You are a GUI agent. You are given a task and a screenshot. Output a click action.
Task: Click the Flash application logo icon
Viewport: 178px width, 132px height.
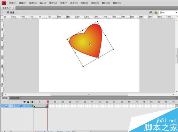tap(4, 3)
